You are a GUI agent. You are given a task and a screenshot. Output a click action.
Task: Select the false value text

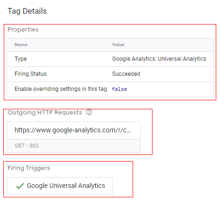119,89
